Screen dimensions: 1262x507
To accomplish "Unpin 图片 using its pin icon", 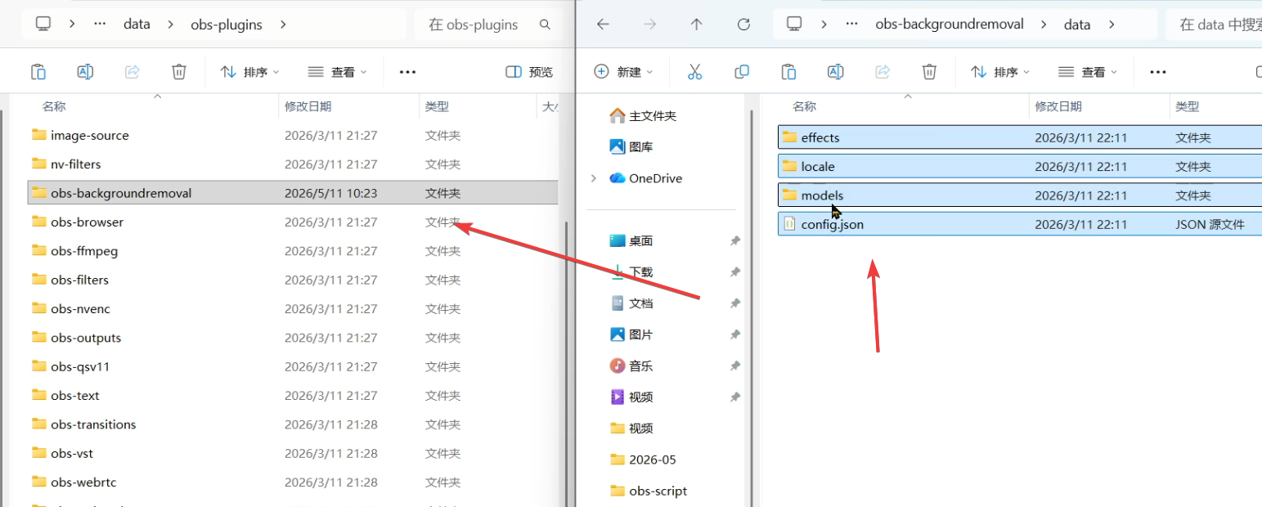I will tap(734, 334).
